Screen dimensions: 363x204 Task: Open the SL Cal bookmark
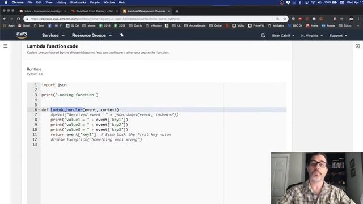click(73, 25)
